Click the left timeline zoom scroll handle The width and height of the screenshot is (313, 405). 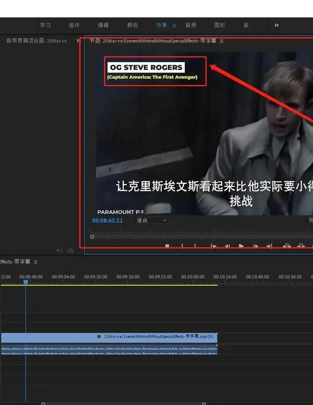click(43, 404)
